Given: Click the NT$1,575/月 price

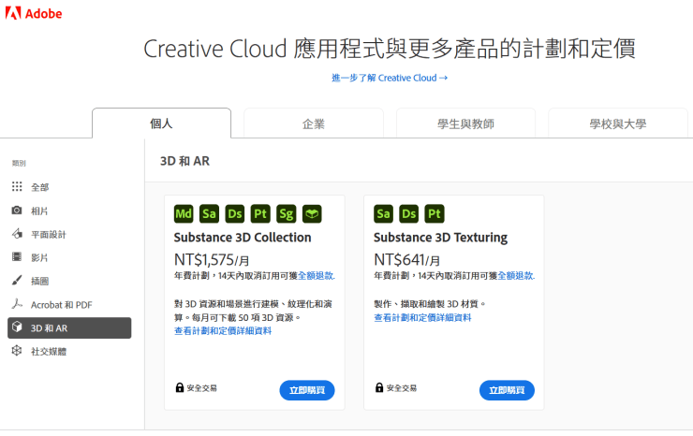Looking at the screenshot, I should coord(212,260).
